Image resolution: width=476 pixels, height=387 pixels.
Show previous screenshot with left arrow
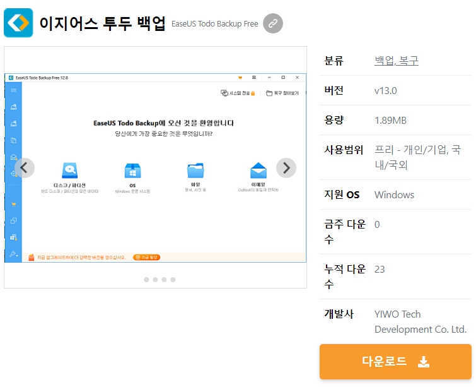25,168
